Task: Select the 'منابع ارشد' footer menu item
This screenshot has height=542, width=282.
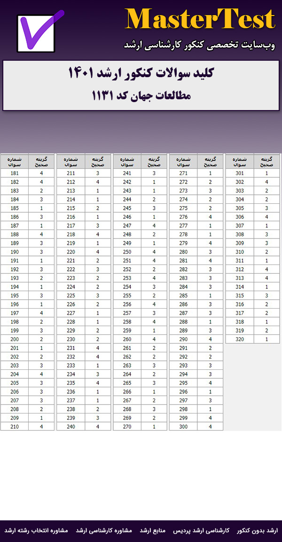Action: pos(152,530)
